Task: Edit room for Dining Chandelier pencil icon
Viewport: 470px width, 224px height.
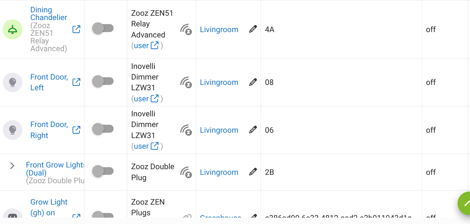Action: (253, 29)
